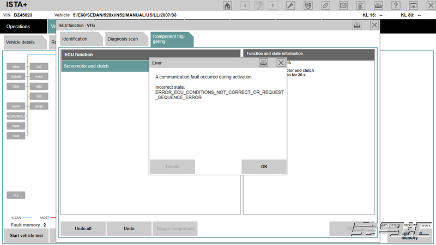Select the DWA control unit
Viewport: 436px width, 245px height.
16,126
